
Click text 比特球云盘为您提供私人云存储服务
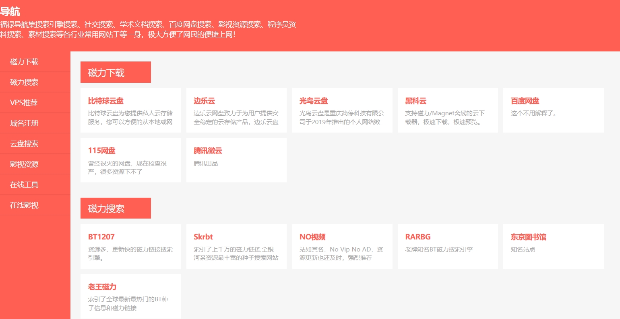(x=130, y=117)
